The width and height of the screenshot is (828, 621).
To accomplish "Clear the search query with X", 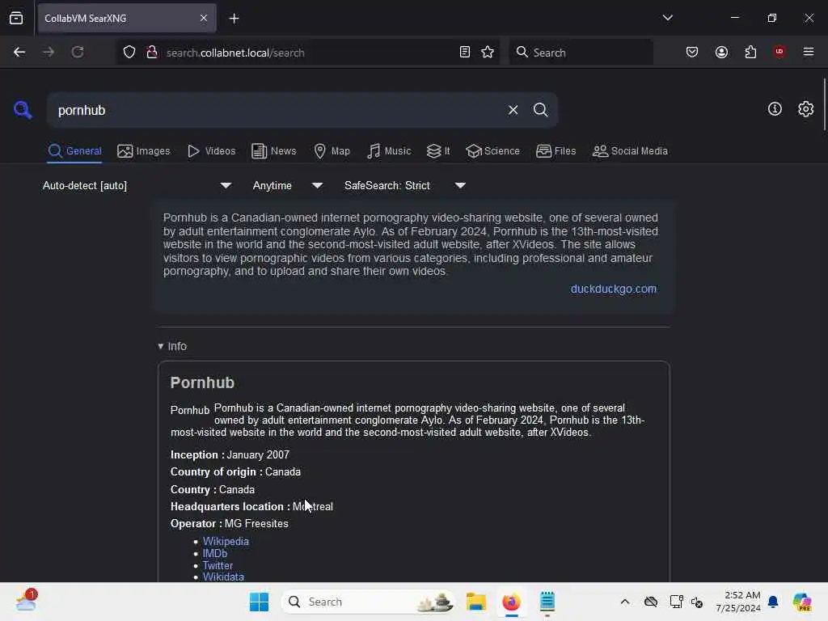I will [x=513, y=110].
